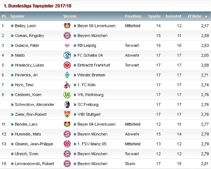Click the Eintracht Frankfurt eagle logo
The image size is (211, 169).
(x=67, y=65)
